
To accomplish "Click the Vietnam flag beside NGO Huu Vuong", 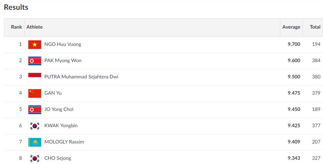I will pos(35,45).
